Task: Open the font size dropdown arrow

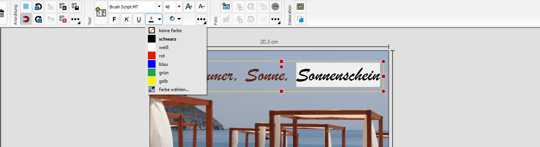Action: [179, 7]
